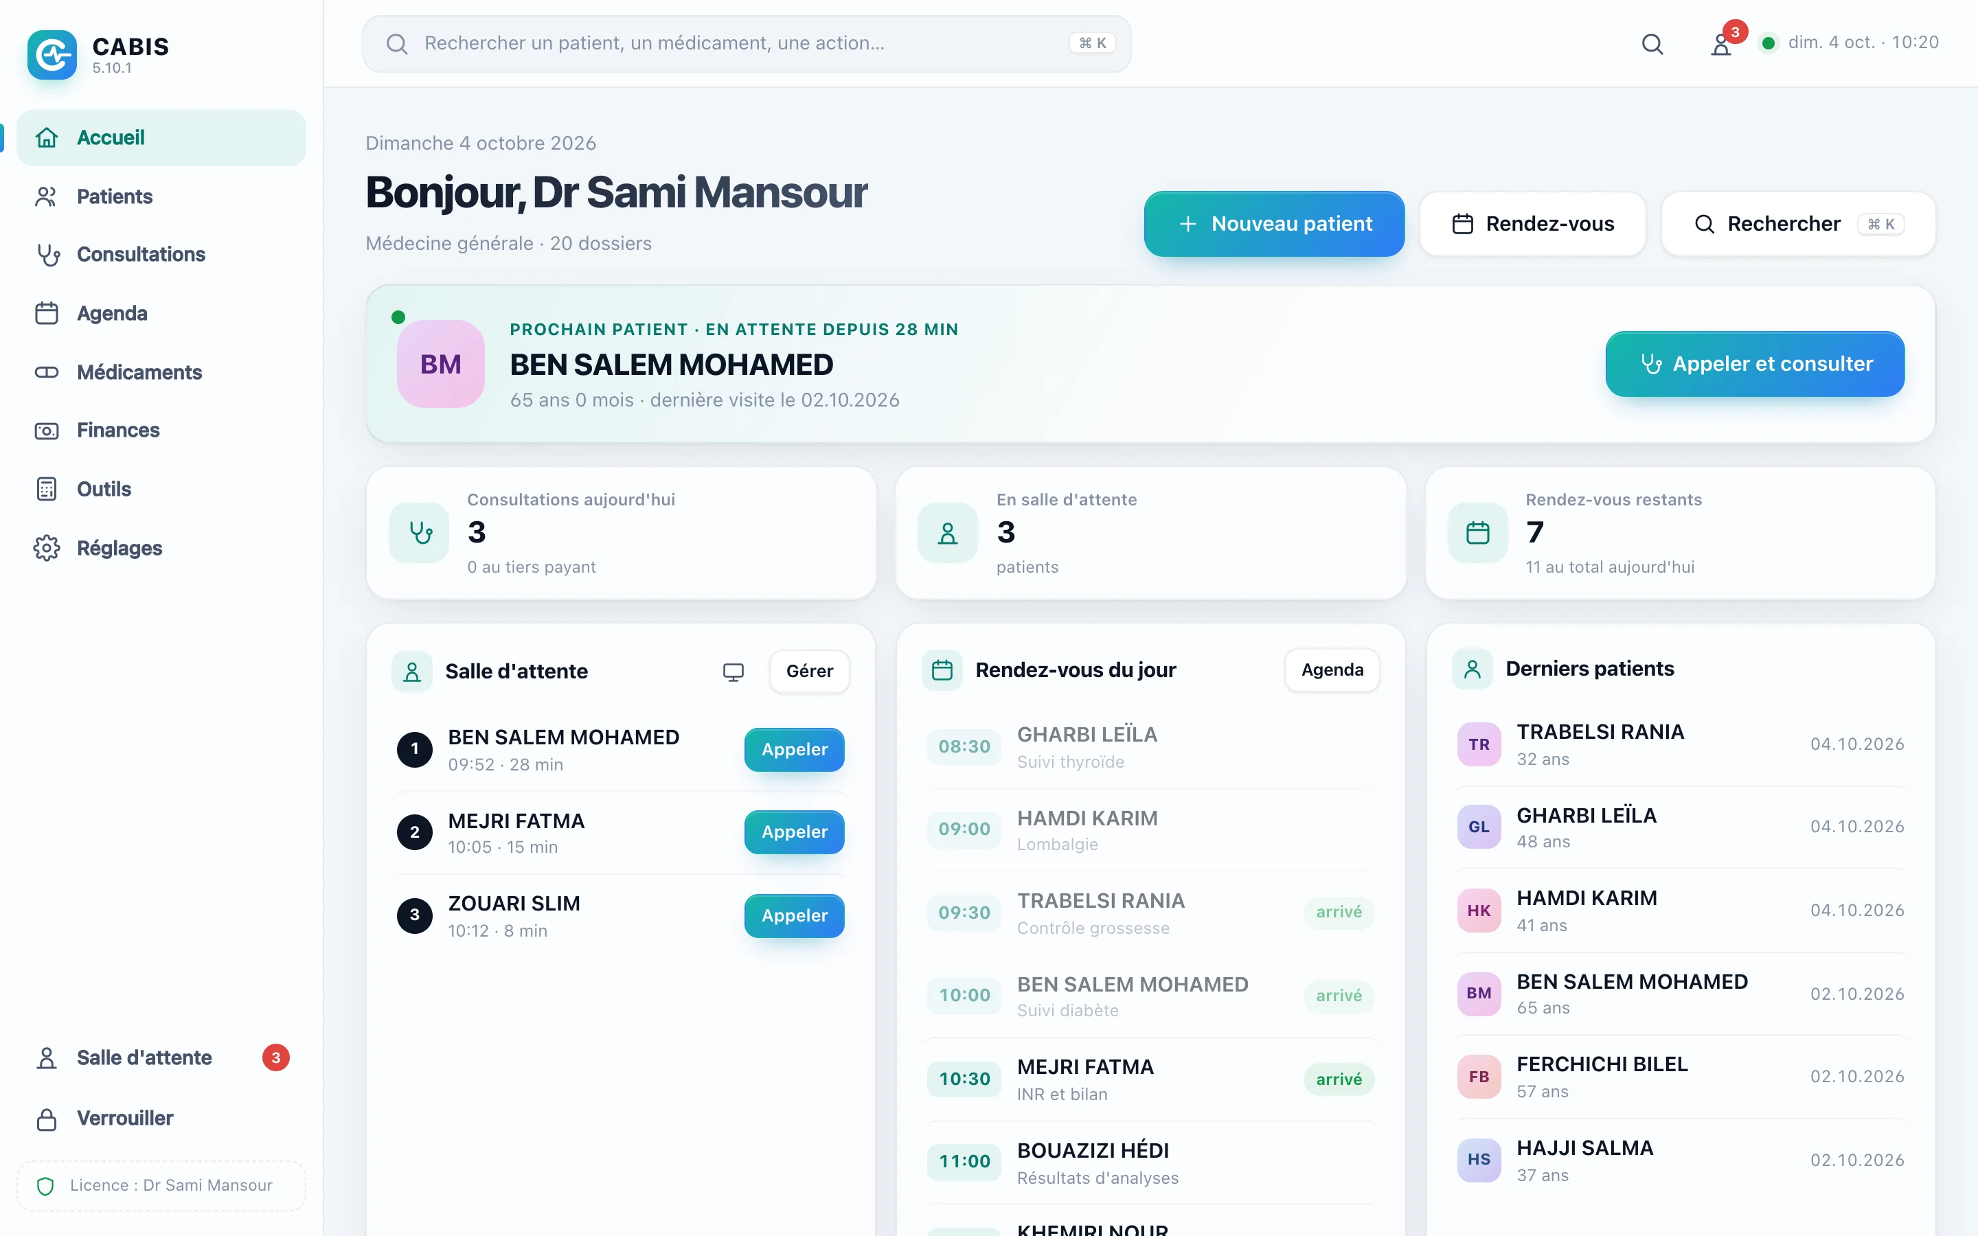Open Agenda in the sidebar

click(x=161, y=313)
